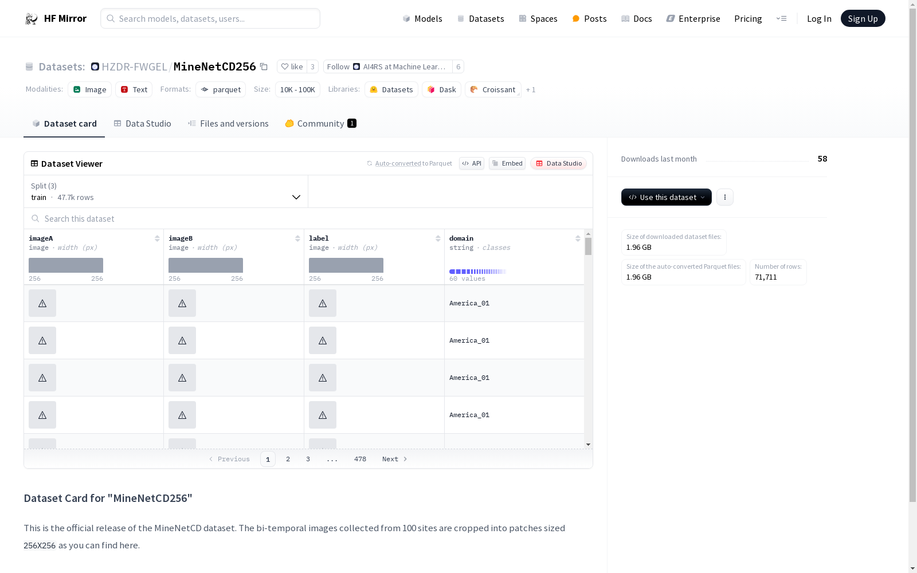Open first row label broken thumbnail
This screenshot has width=917, height=573.
(x=323, y=303)
